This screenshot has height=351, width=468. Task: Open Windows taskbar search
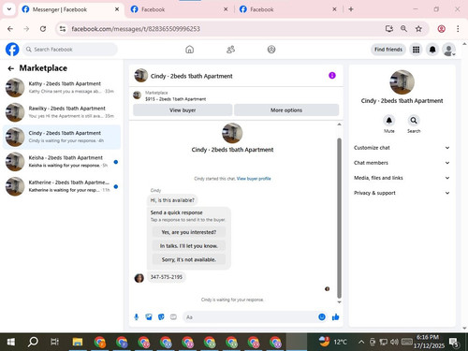(x=33, y=343)
